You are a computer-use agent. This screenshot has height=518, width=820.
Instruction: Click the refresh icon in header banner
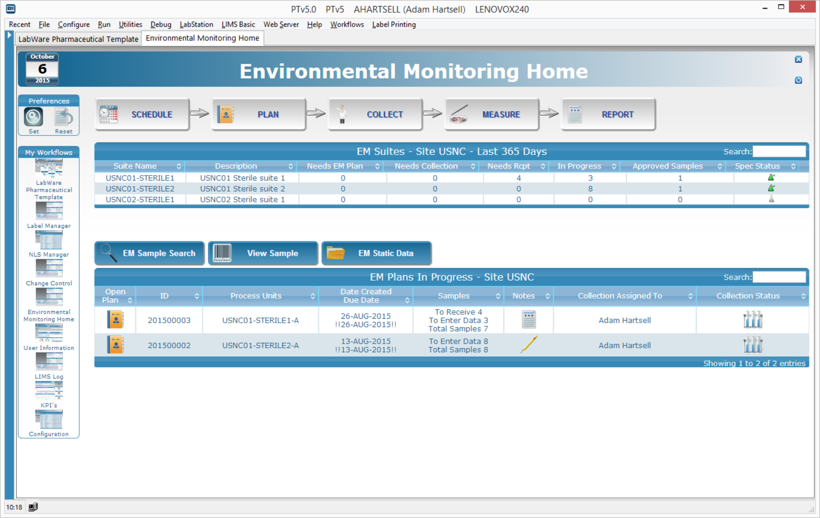pos(798,80)
